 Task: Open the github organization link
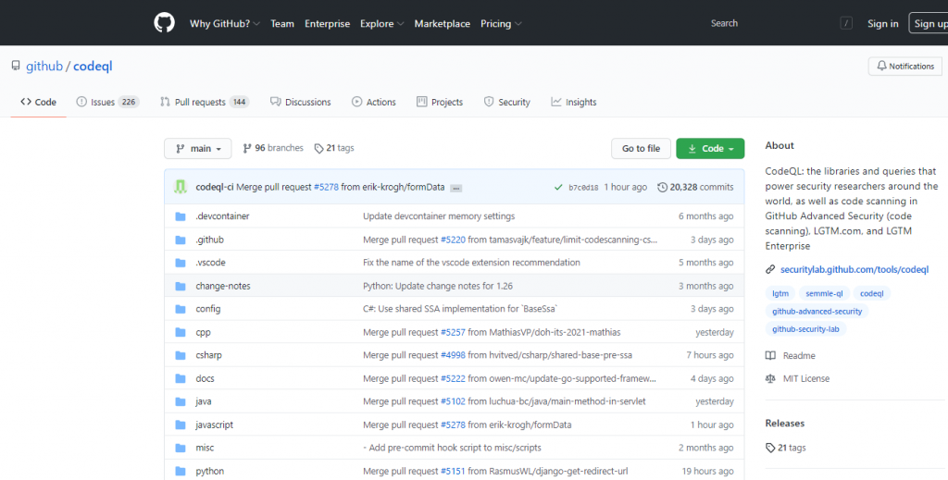[x=44, y=66]
